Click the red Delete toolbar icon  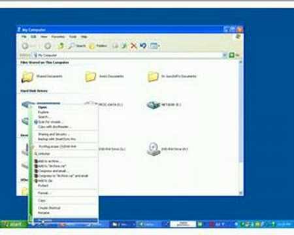tap(133, 46)
